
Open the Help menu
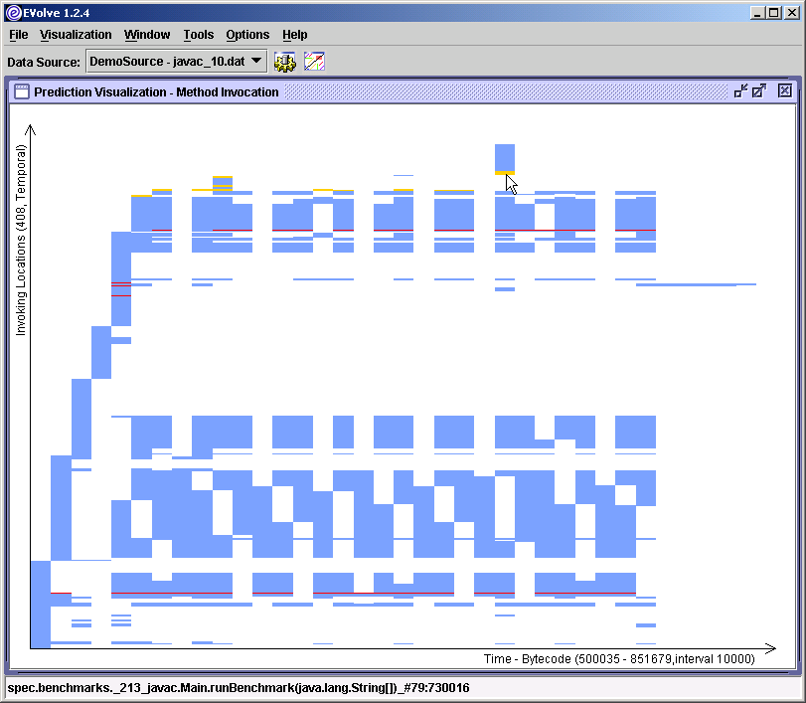tap(294, 35)
